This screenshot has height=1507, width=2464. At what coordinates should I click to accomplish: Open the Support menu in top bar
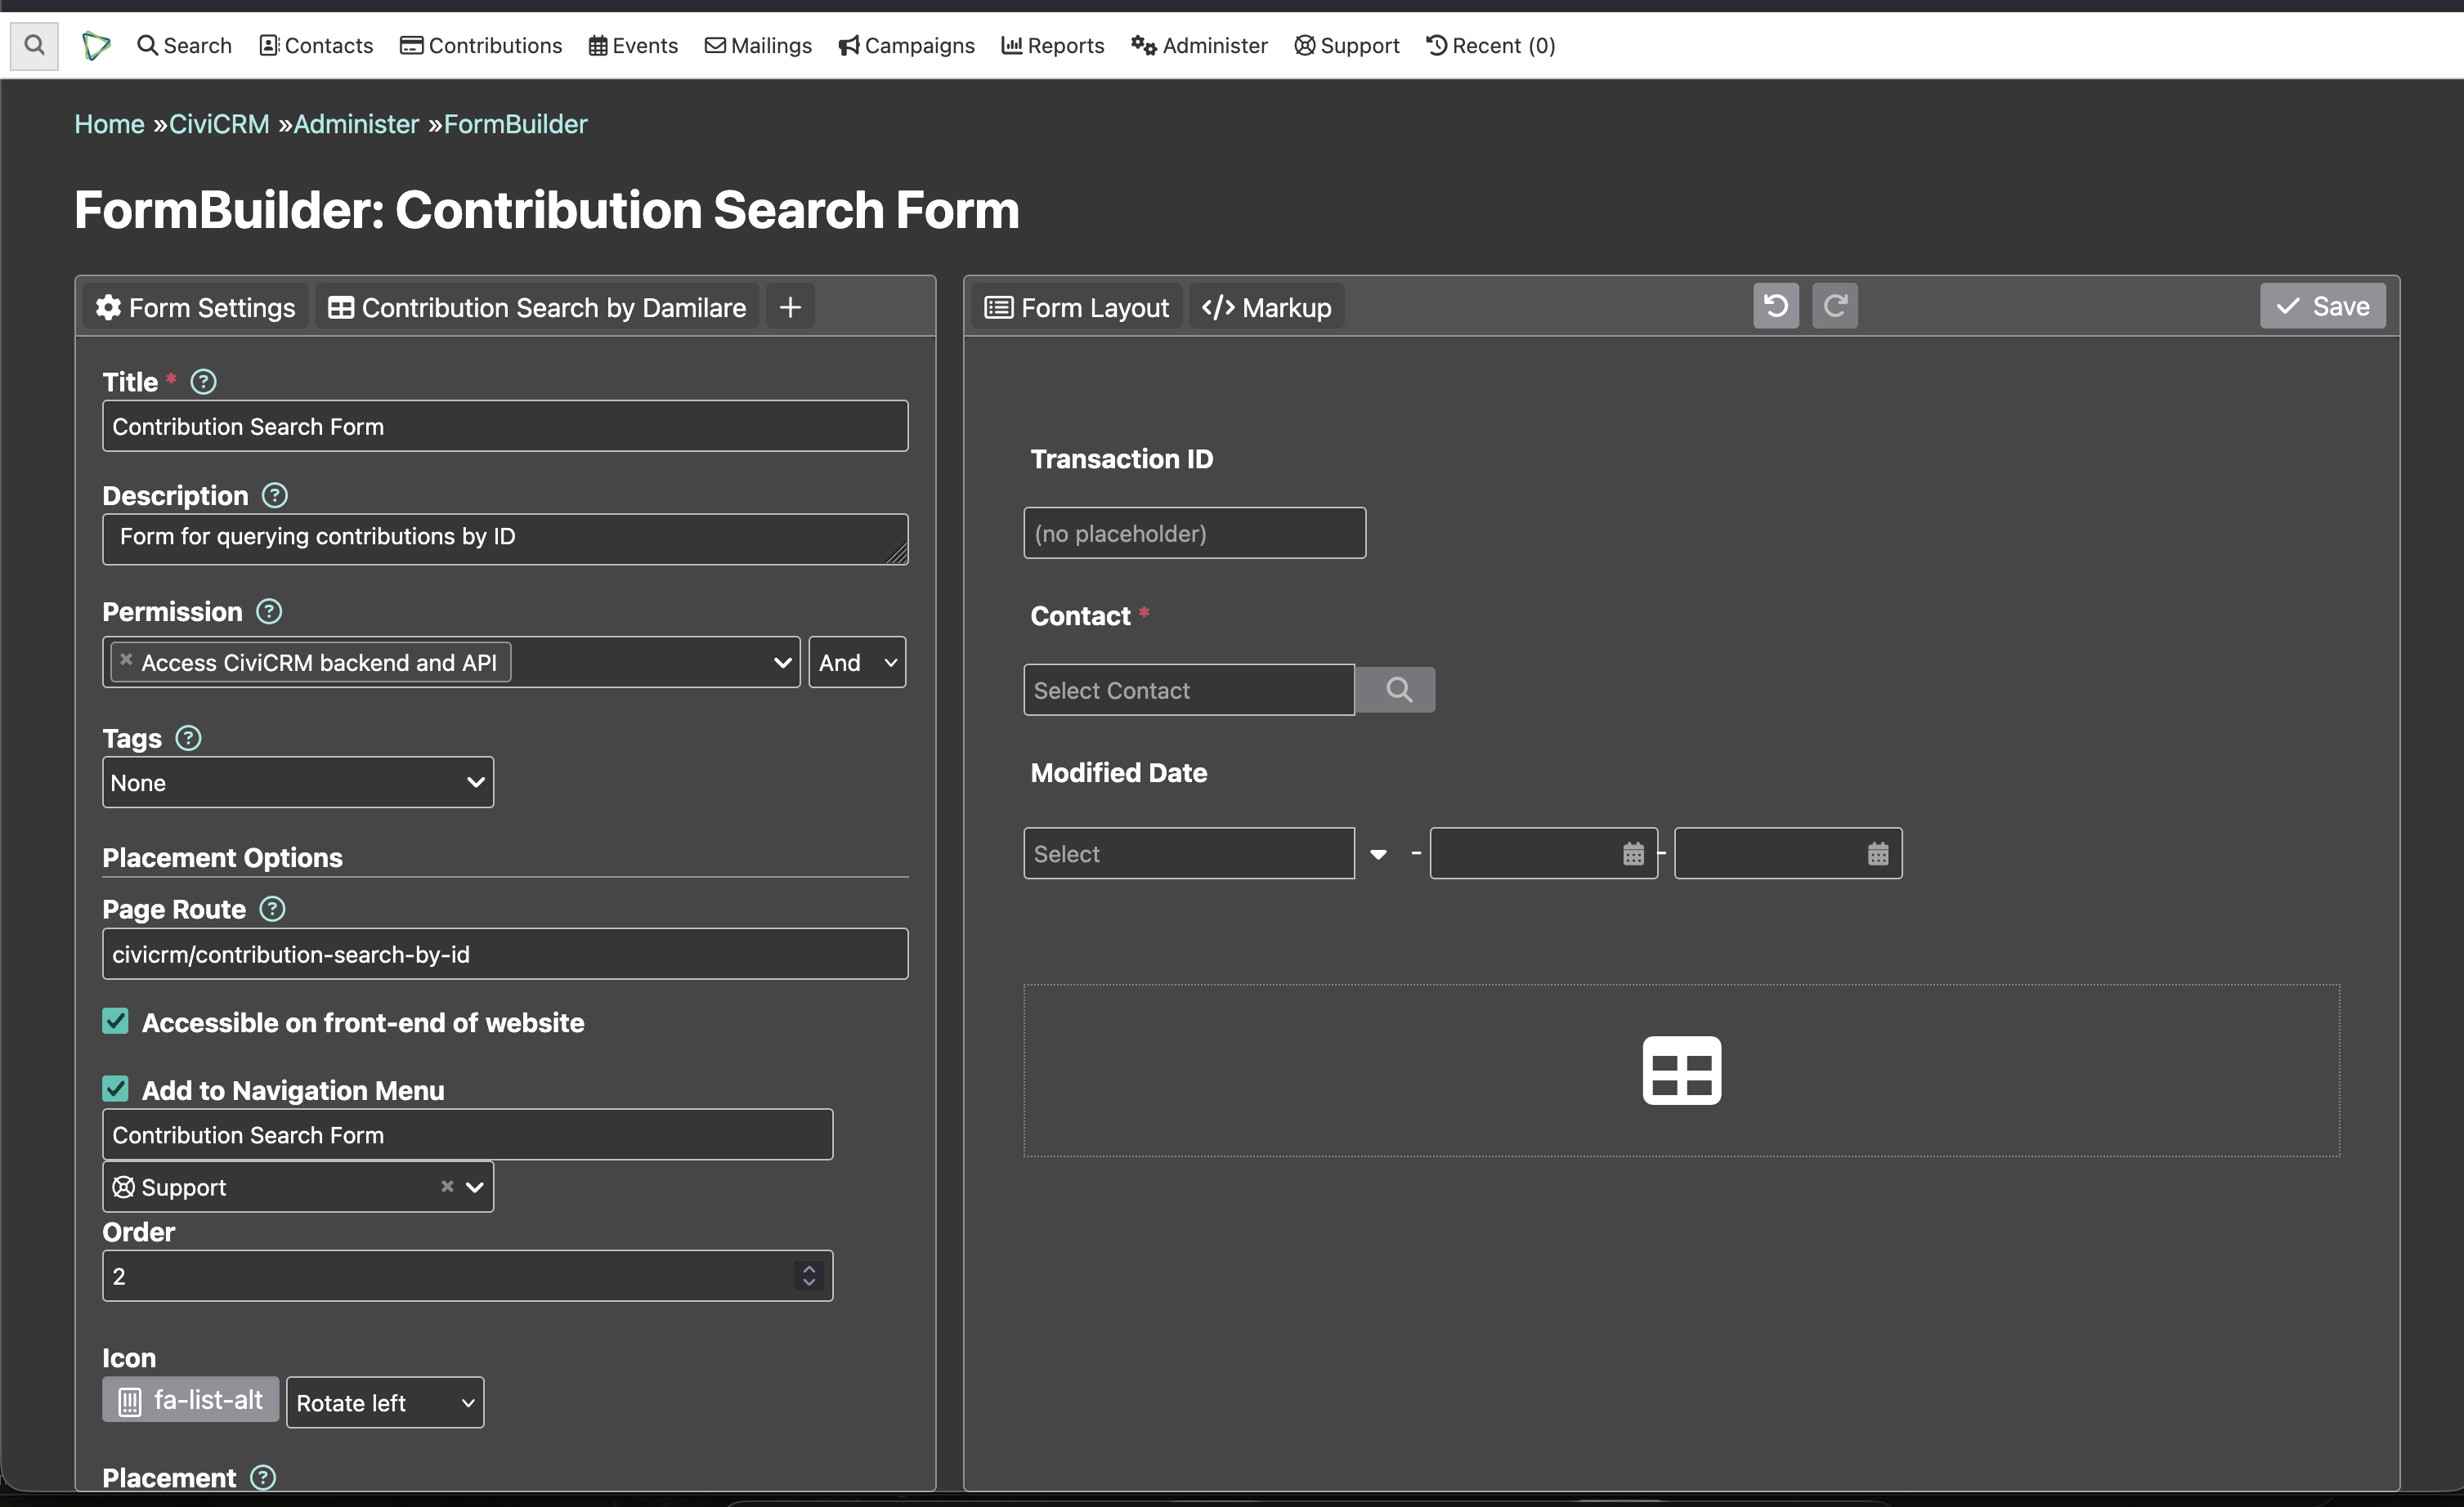1347,46
